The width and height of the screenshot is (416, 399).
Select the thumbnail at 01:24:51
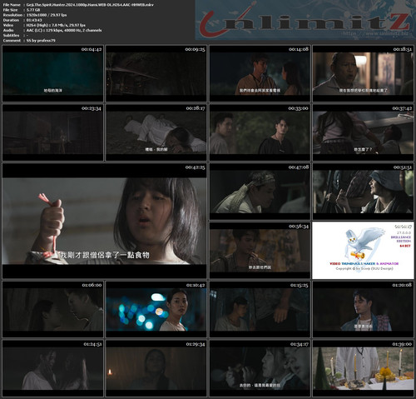[x=52, y=368]
